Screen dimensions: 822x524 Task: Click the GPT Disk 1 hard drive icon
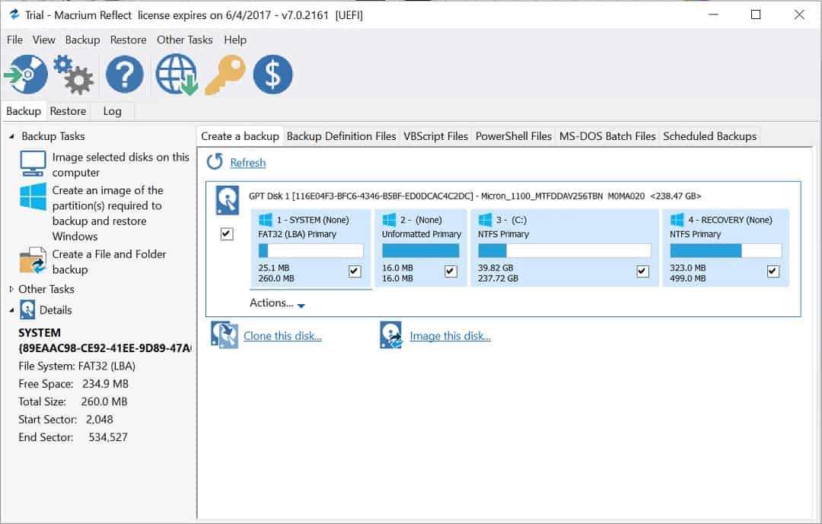(x=228, y=200)
